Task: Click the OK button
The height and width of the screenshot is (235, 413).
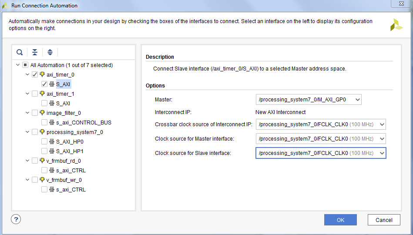Action: (x=340, y=220)
